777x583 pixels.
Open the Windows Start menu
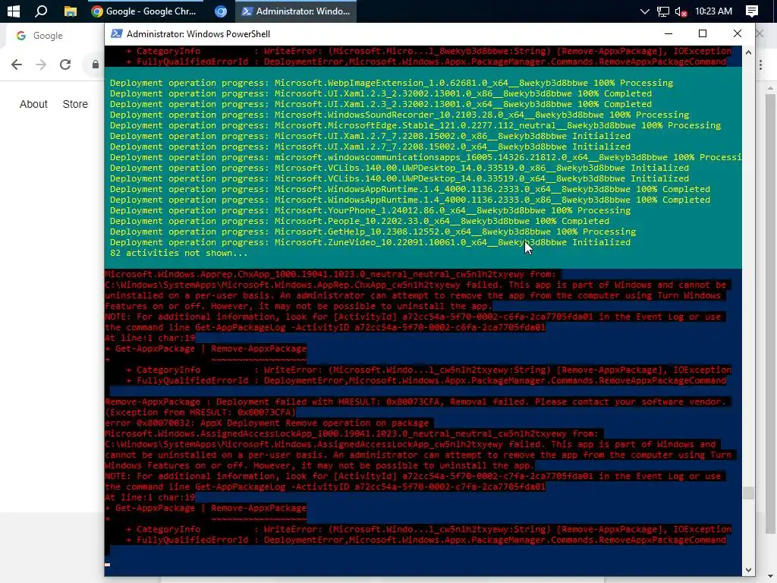[14, 11]
